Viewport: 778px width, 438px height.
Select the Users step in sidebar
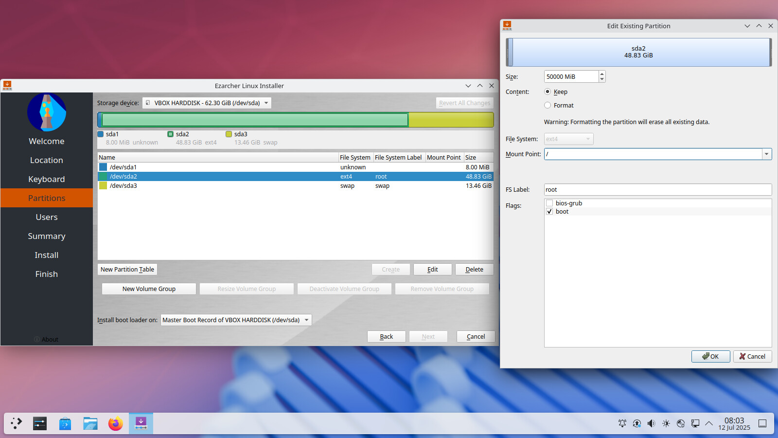(47, 217)
